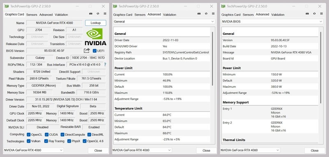Toggle the DirectCompute checkbox

point(63,134)
